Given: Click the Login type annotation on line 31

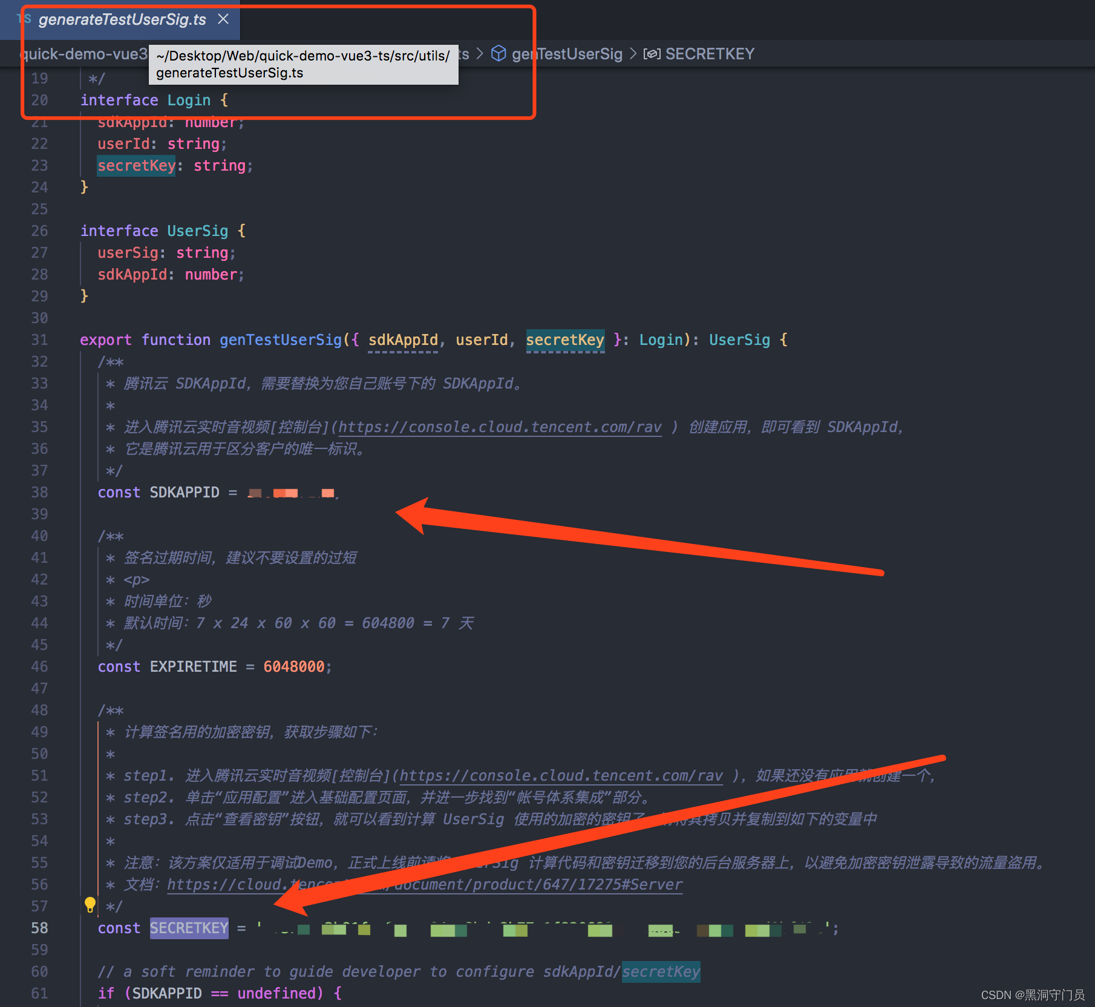Looking at the screenshot, I should click(661, 340).
